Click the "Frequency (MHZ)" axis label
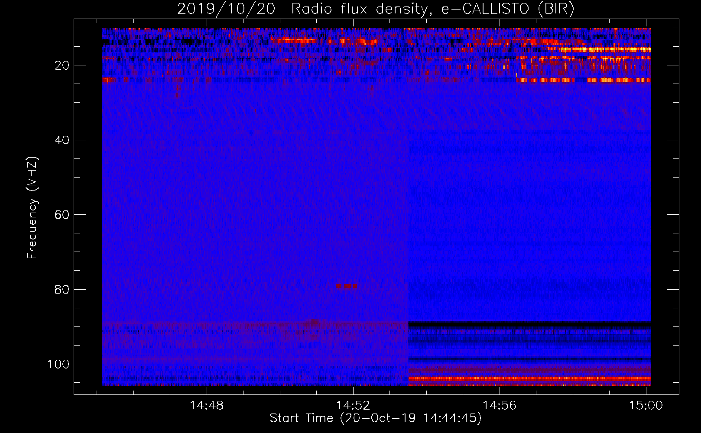The height and width of the screenshot is (433, 701). click(32, 207)
